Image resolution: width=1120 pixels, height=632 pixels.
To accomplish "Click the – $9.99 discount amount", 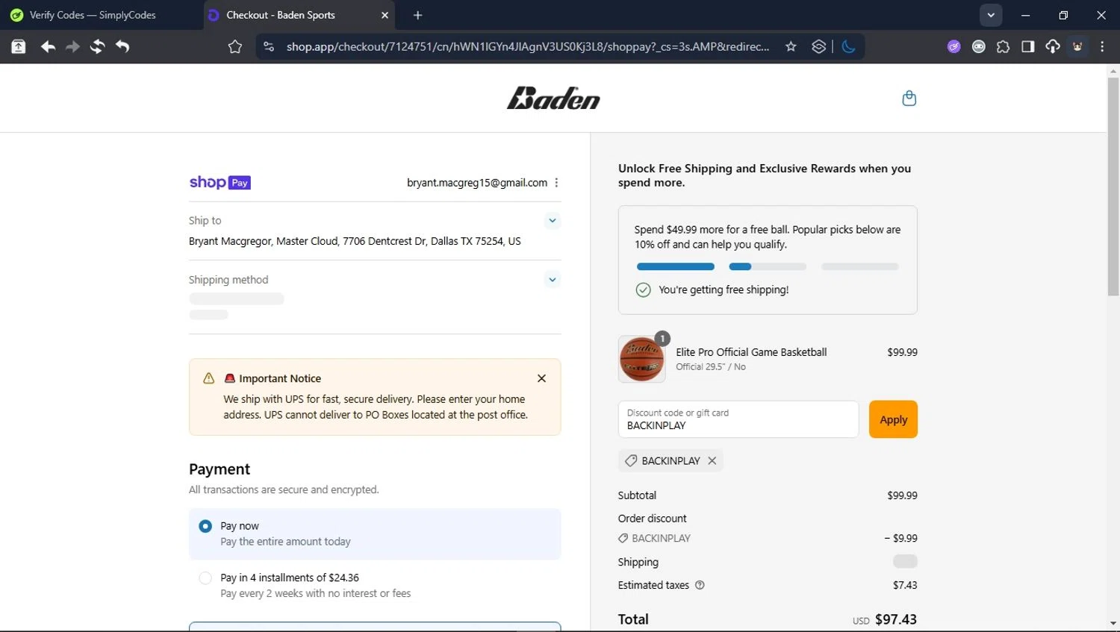I will click(900, 538).
